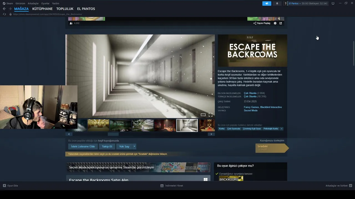Viewport: 355px width, 199px height.
Task: Select the garden atrium thumbnail
Action: (143, 125)
